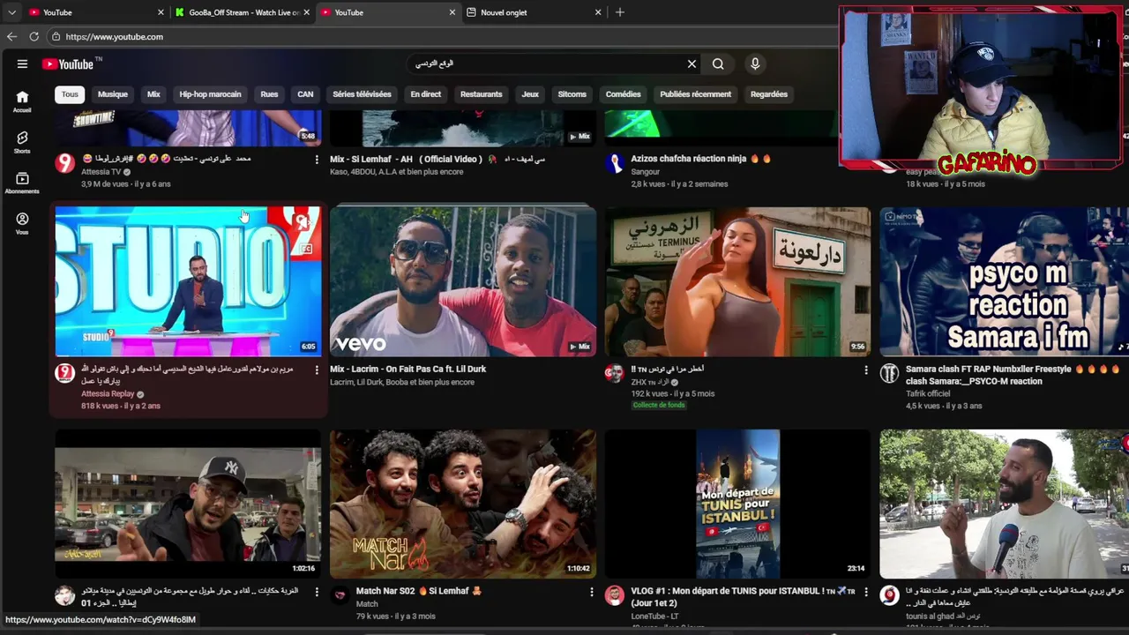Open the street interview thumbnail with microphone
The image size is (1129, 635).
coord(1004,504)
